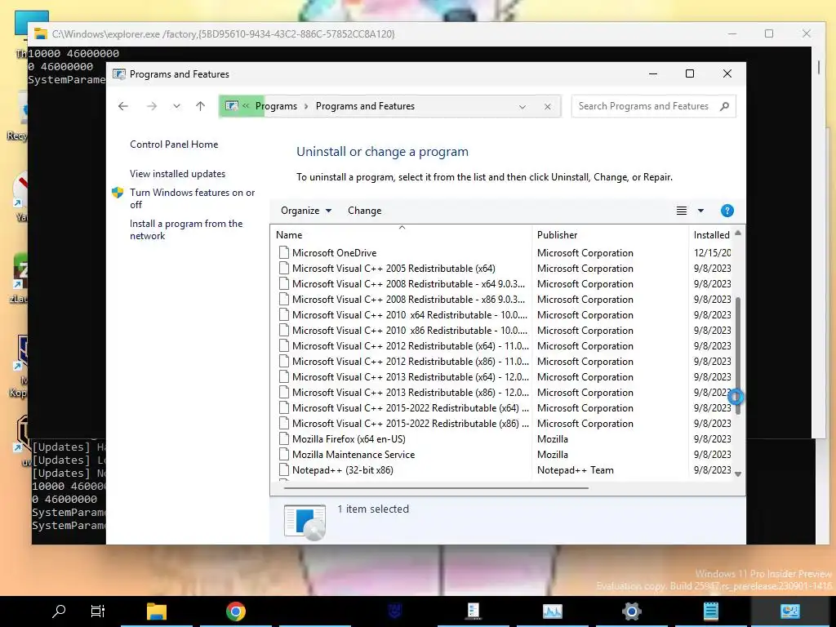
Task: Go up one level with Up arrow
Action: pos(201,106)
